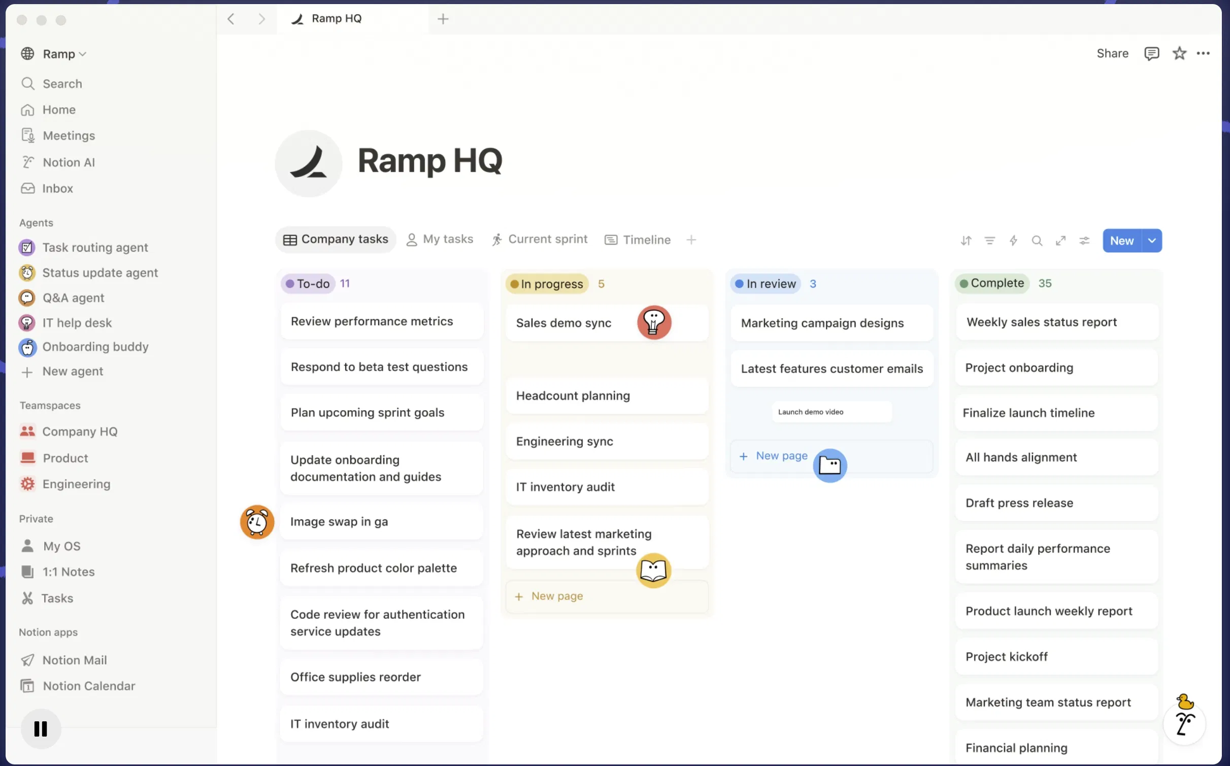The width and height of the screenshot is (1230, 766).
Task: Open the Product teamspace icon
Action: click(x=27, y=457)
